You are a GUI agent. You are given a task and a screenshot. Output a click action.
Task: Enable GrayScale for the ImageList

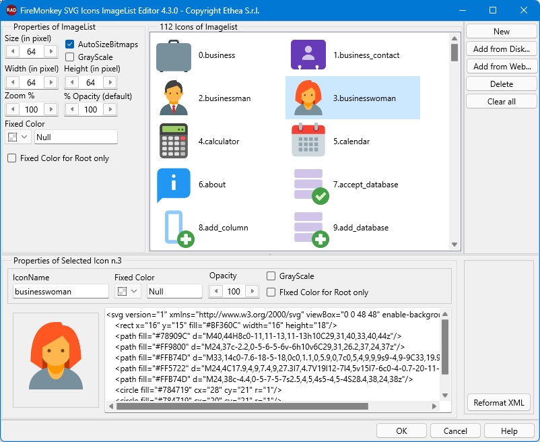coord(70,57)
